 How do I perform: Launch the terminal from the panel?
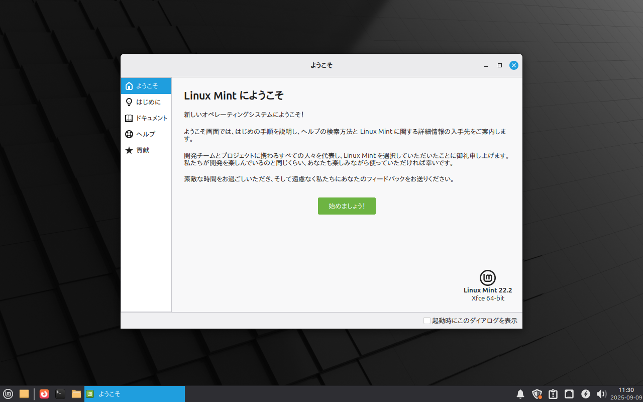[x=60, y=394]
